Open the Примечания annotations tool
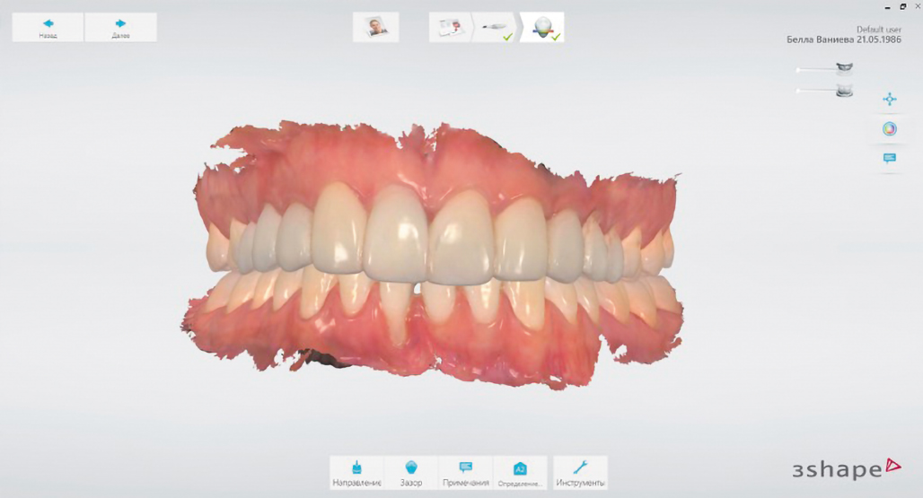Image resolution: width=923 pixels, height=498 pixels. pyautogui.click(x=465, y=473)
